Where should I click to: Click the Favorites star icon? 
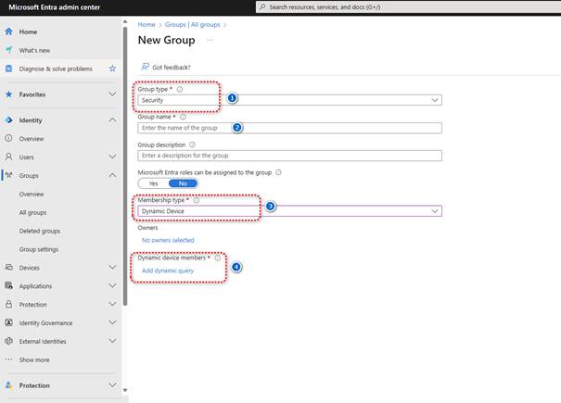pyautogui.click(x=9, y=94)
